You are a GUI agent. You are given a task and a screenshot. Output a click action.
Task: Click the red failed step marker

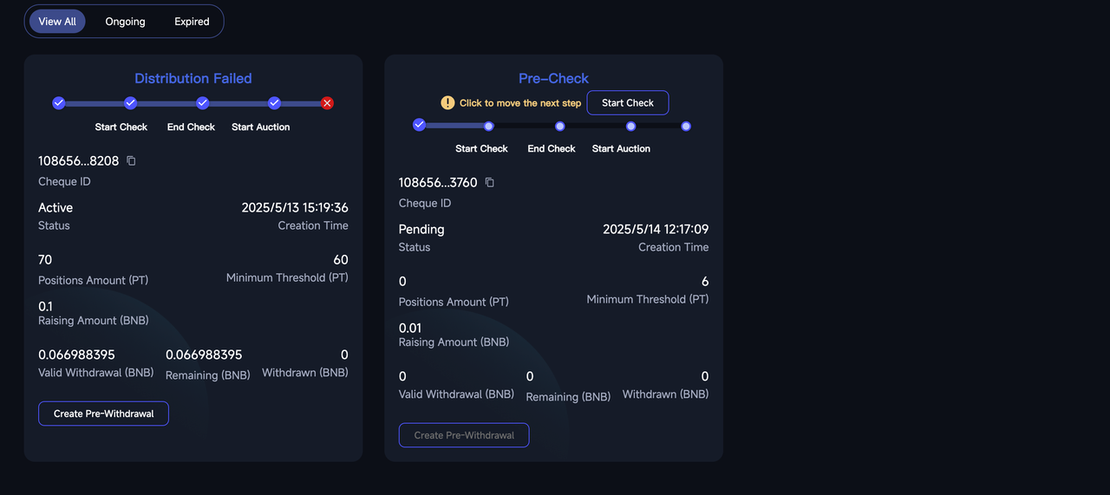(x=327, y=103)
